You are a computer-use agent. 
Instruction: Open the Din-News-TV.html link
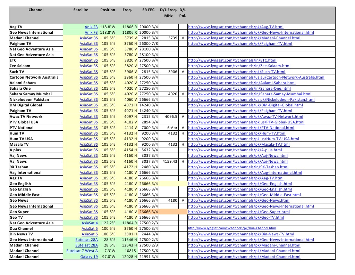241,234
